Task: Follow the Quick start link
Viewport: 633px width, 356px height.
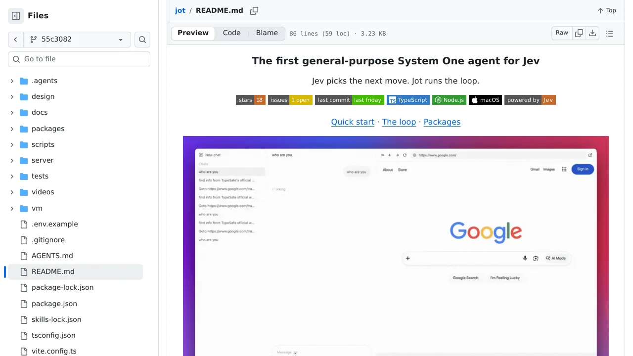Action: (353, 122)
